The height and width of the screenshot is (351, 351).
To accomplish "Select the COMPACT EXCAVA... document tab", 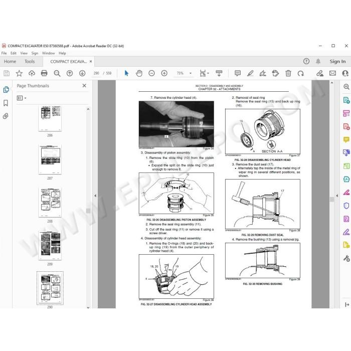I will click(x=68, y=61).
